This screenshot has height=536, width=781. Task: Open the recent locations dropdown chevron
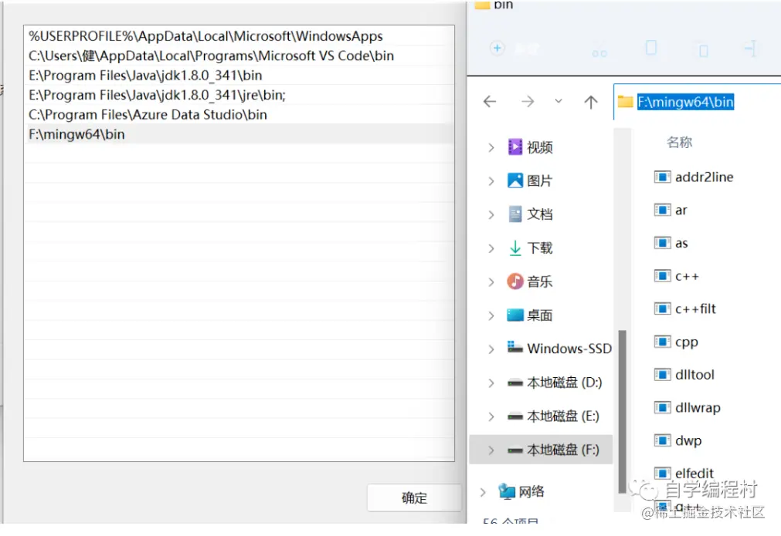coord(559,102)
